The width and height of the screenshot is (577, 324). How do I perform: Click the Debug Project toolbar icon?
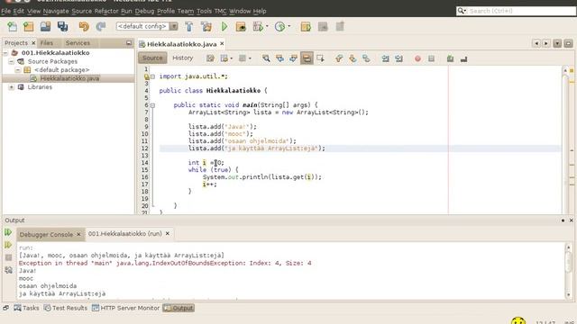[241, 26]
